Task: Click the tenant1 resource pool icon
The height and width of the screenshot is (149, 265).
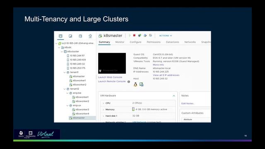Action: point(68,72)
